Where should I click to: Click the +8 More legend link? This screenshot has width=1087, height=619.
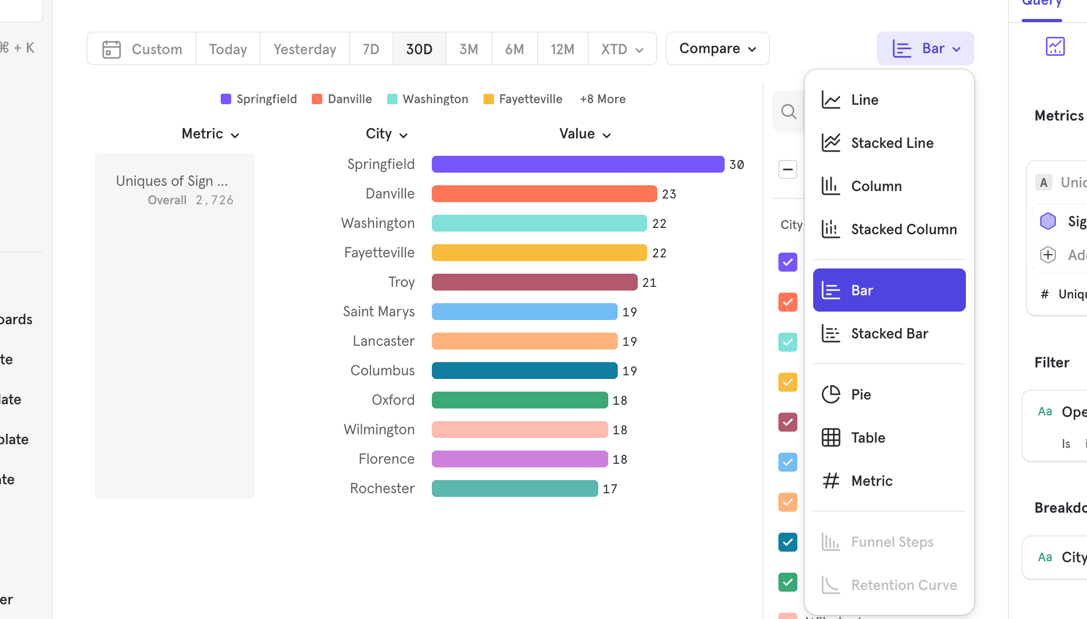[x=602, y=99]
